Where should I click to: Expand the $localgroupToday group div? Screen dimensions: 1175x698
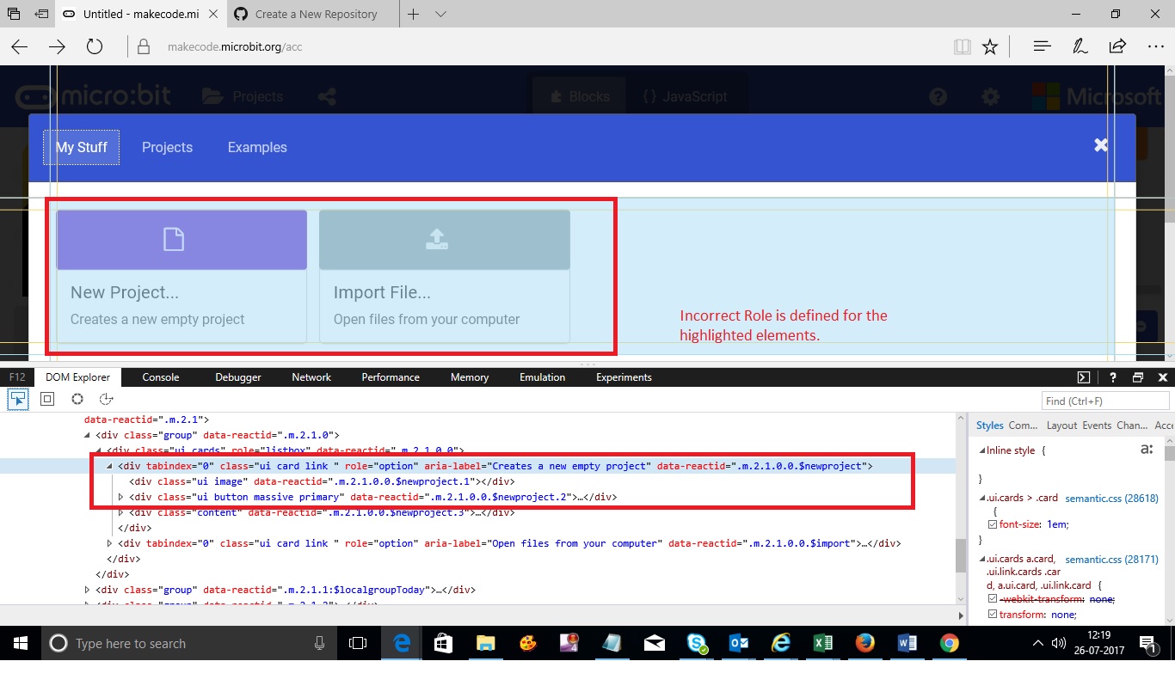(x=88, y=590)
